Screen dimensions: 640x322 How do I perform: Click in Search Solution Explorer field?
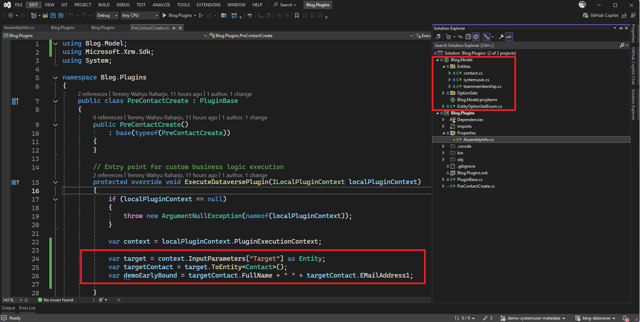point(526,45)
